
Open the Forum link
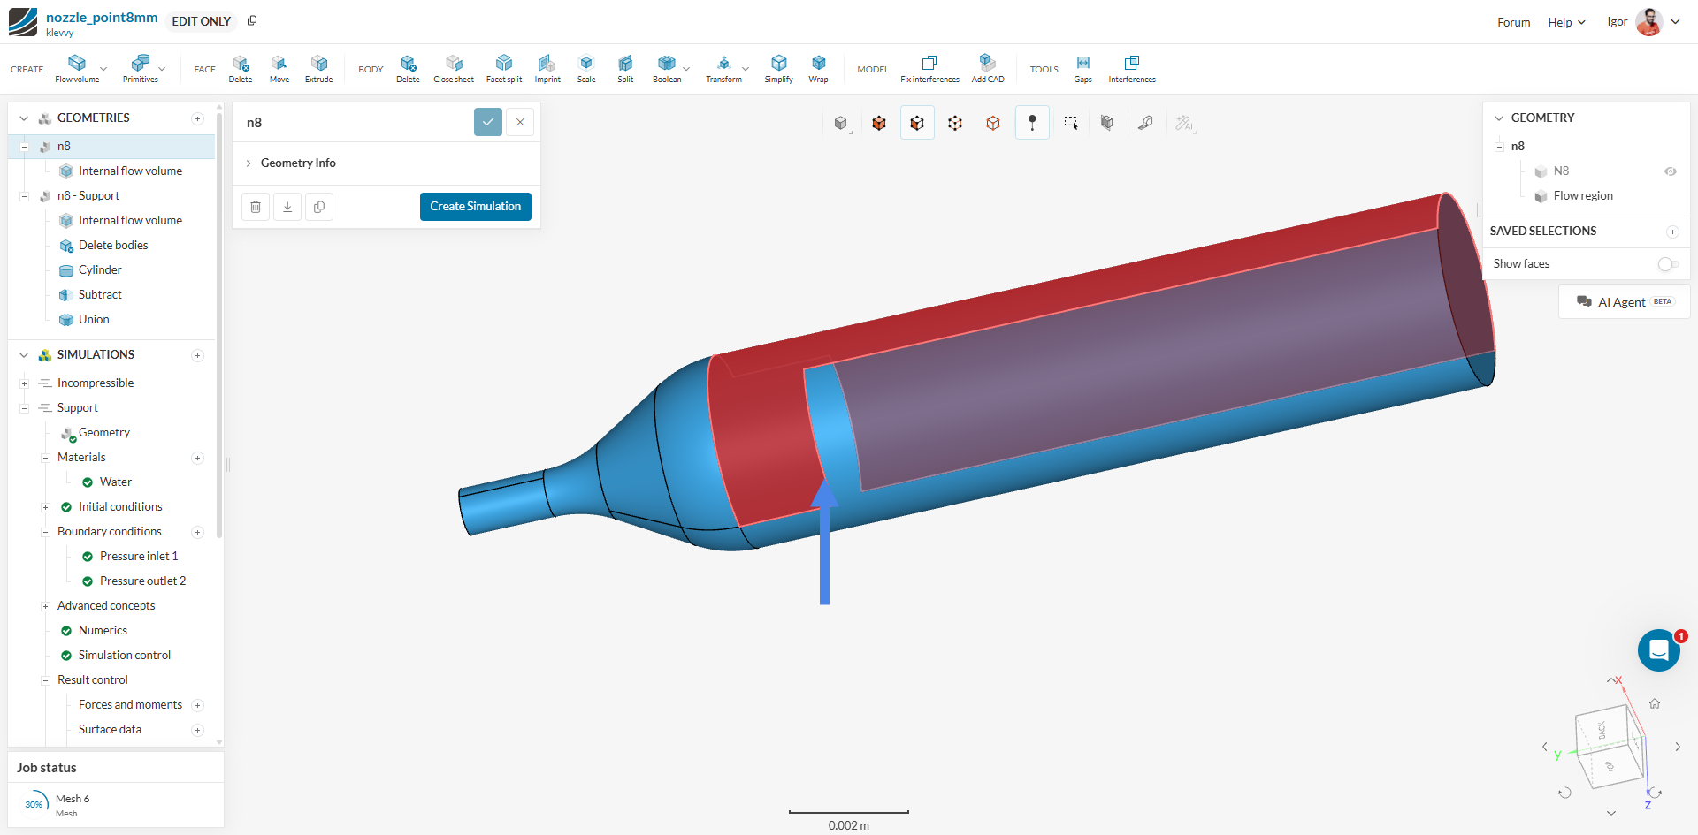tap(1513, 22)
